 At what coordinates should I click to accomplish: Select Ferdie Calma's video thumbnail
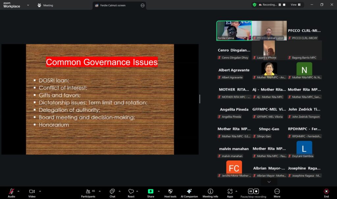tap(234, 30)
